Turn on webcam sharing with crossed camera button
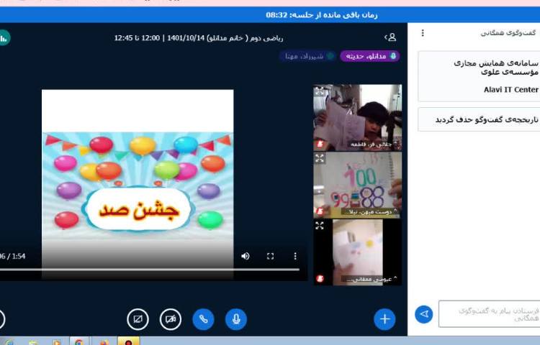Image resolution: width=540 pixels, height=345 pixels. (x=171, y=319)
